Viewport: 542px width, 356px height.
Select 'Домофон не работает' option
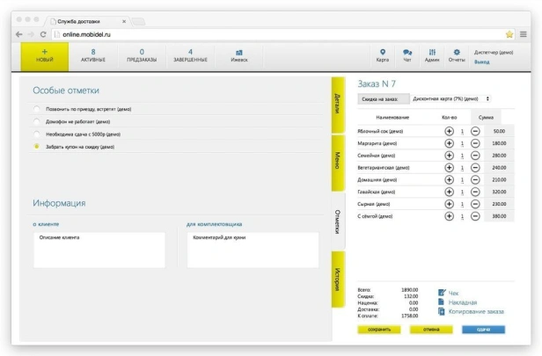tap(37, 121)
